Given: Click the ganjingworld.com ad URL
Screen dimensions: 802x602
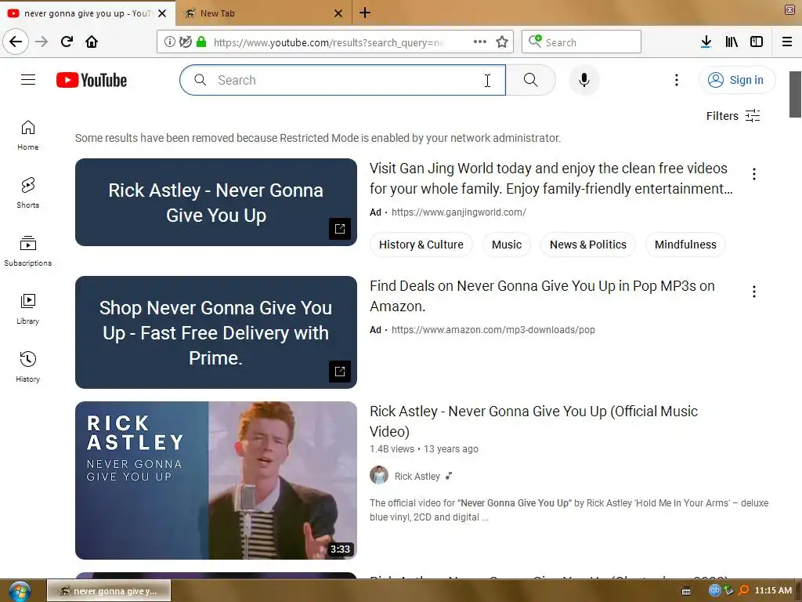Looking at the screenshot, I should [x=459, y=212].
